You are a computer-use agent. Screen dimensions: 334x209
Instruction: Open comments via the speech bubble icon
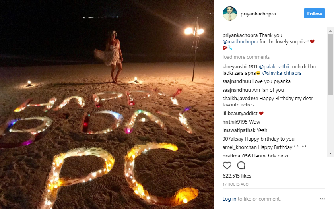(x=241, y=165)
